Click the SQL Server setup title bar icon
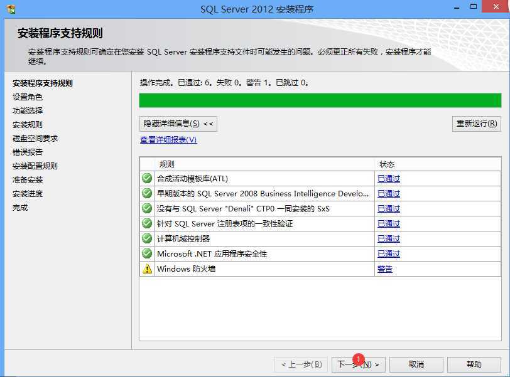This screenshot has width=510, height=377. [x=11, y=9]
